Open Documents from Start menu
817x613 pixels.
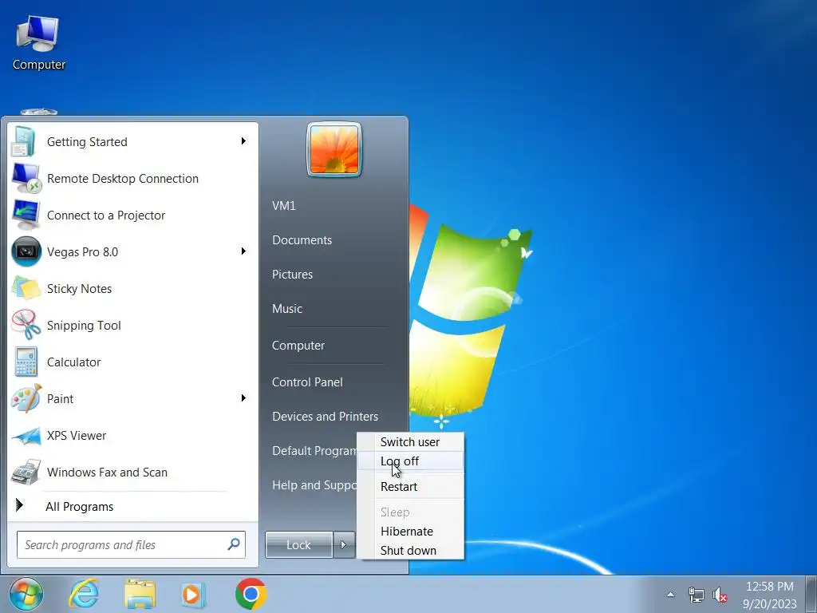pos(302,239)
